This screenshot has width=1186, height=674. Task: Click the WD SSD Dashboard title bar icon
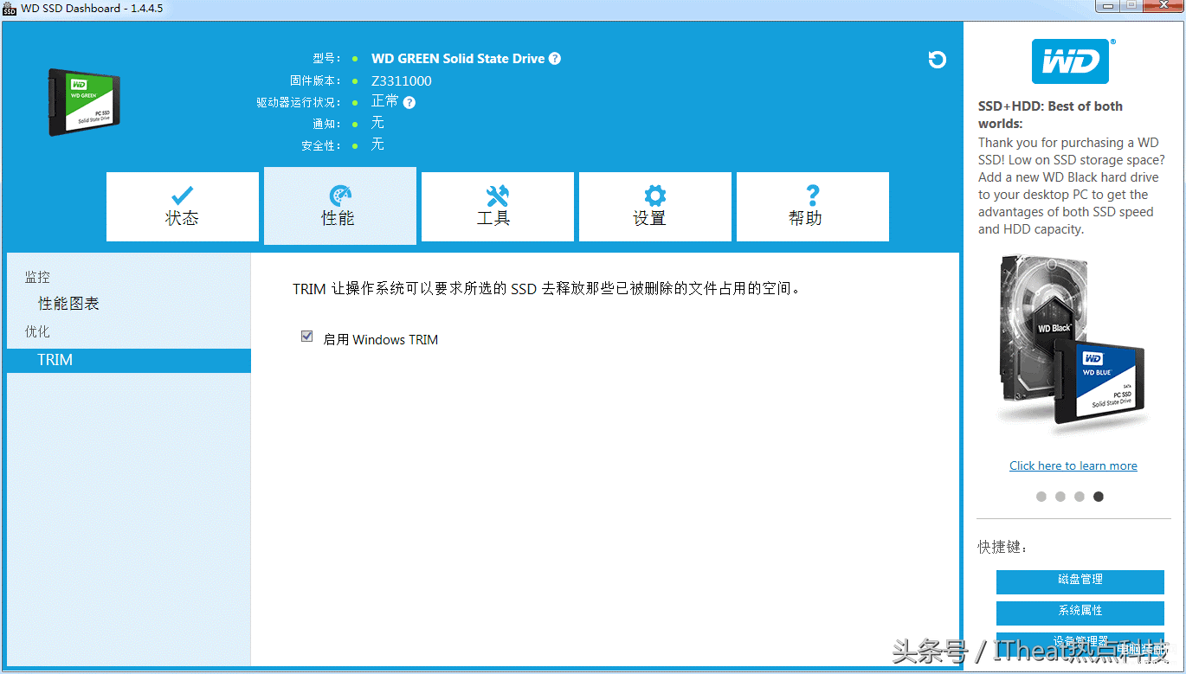[10, 9]
